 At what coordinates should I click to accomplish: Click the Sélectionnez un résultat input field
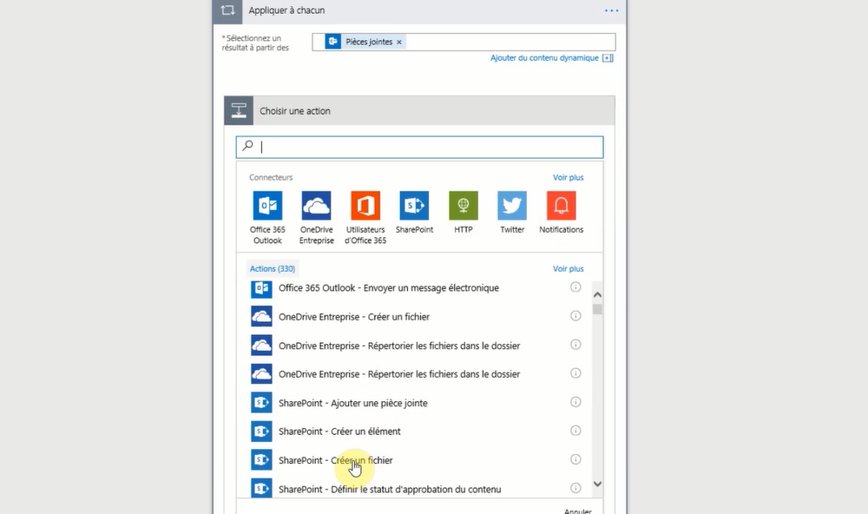coord(464,42)
